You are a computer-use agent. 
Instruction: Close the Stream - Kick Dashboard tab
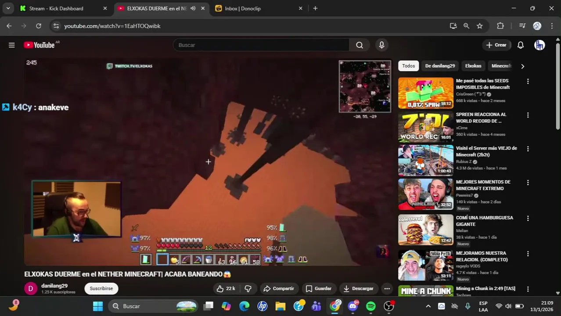pyautogui.click(x=105, y=8)
